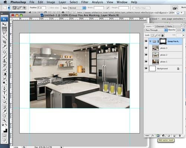Collapse the Group You Are Masking folder
Image resolution: width=186 pixels, height=148 pixels.
coord(150,41)
